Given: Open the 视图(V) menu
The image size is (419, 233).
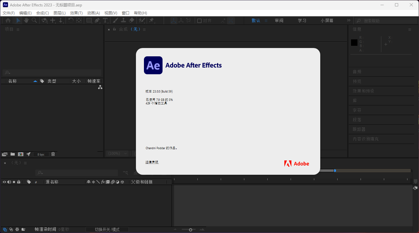Looking at the screenshot, I should click(x=111, y=13).
